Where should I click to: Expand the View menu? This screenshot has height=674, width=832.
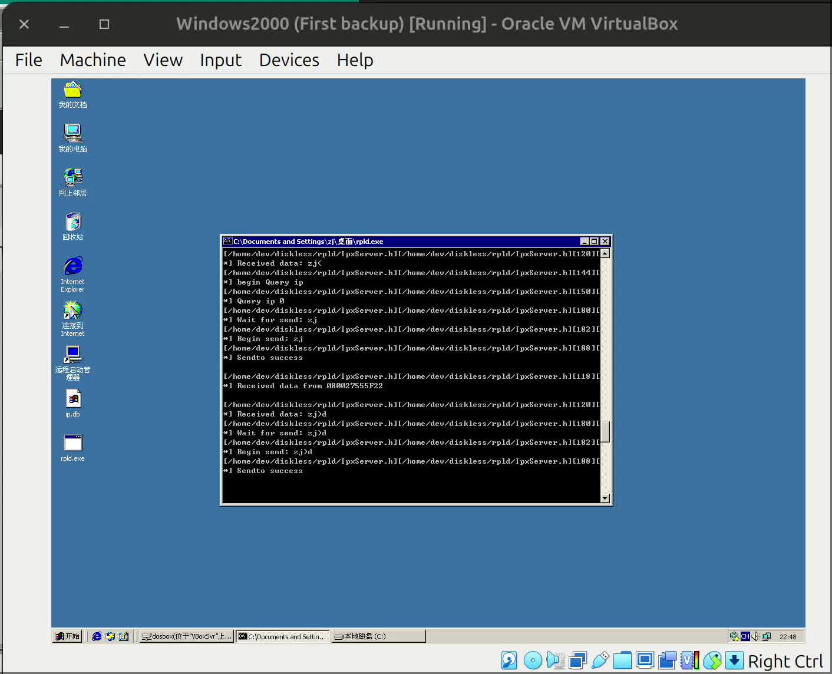pyautogui.click(x=163, y=60)
